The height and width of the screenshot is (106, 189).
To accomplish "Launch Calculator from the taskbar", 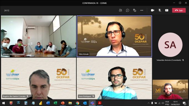I will coord(26,103).
